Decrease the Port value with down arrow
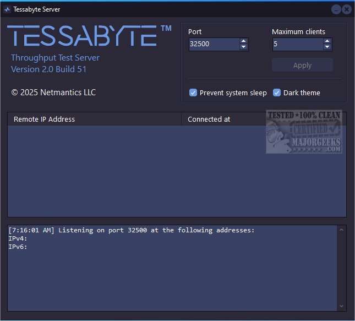 243,47
